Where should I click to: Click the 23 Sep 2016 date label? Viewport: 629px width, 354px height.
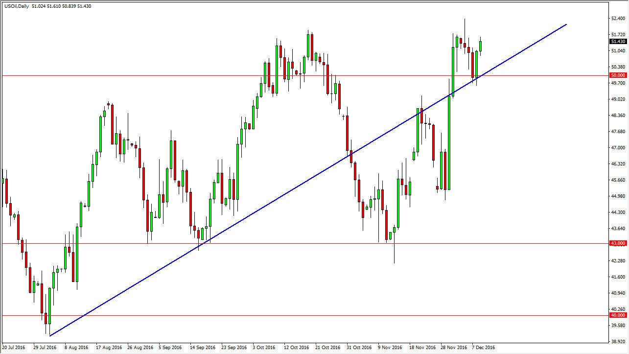(x=233, y=348)
